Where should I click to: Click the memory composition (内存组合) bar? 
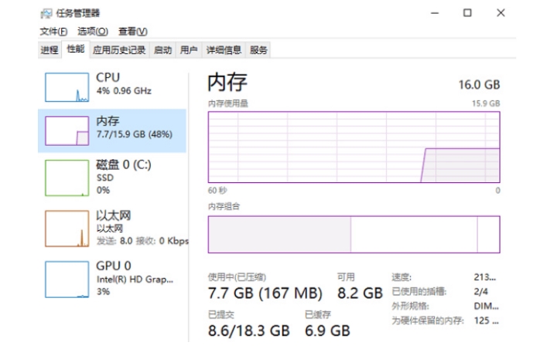coord(354,234)
